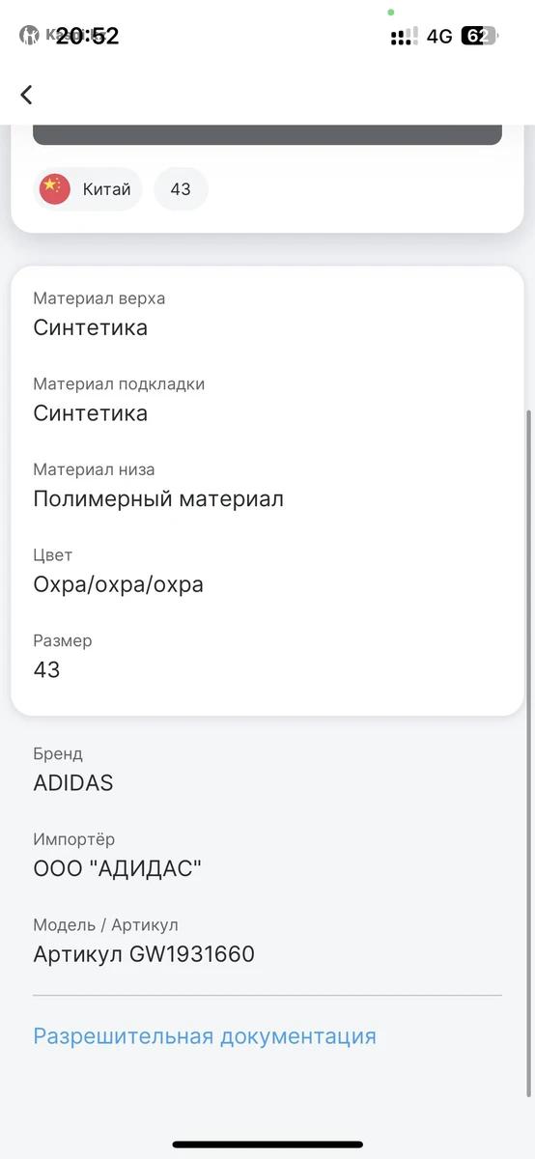Tap the Артикул GW1931660 text
The height and width of the screenshot is (1159, 535).
point(144,954)
